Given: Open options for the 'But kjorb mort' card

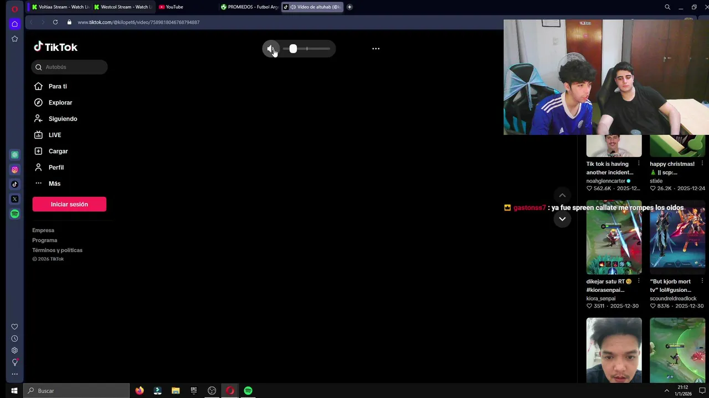Looking at the screenshot, I should click(x=702, y=281).
